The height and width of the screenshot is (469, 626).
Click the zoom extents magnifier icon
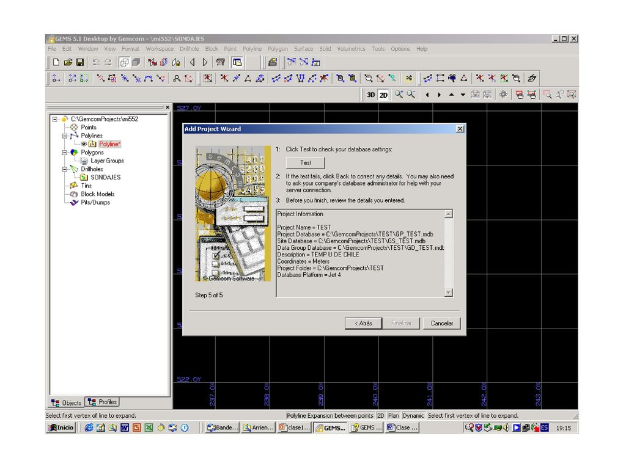[x=572, y=95]
